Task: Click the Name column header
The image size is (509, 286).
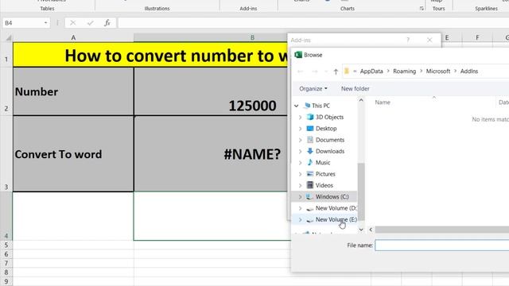Action: click(x=383, y=102)
